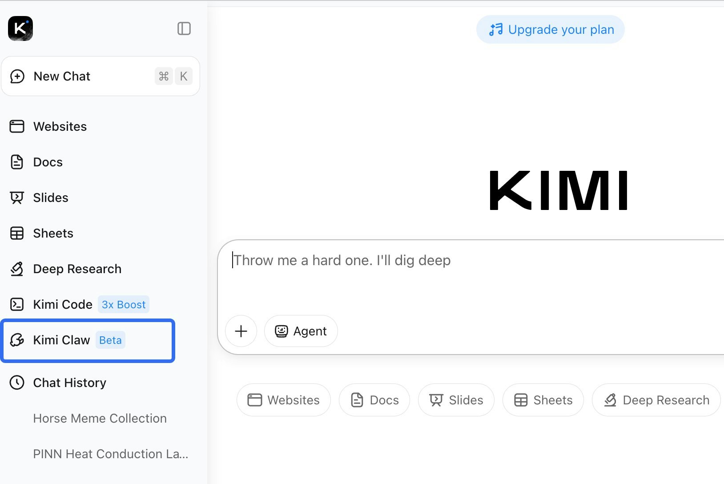
Task: Open Deep Research via its microscope icon
Action: point(17,269)
